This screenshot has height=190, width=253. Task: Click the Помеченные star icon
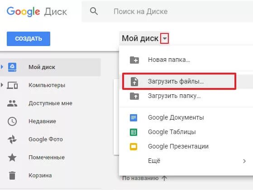(12, 158)
